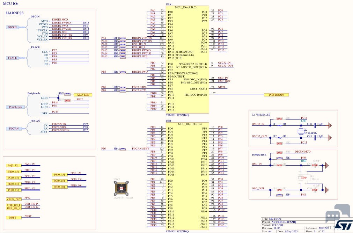Select the 'PH3-BOOT0 (PH3)' pin name
This screenshot has width=353, height=233.
coord(196,95)
